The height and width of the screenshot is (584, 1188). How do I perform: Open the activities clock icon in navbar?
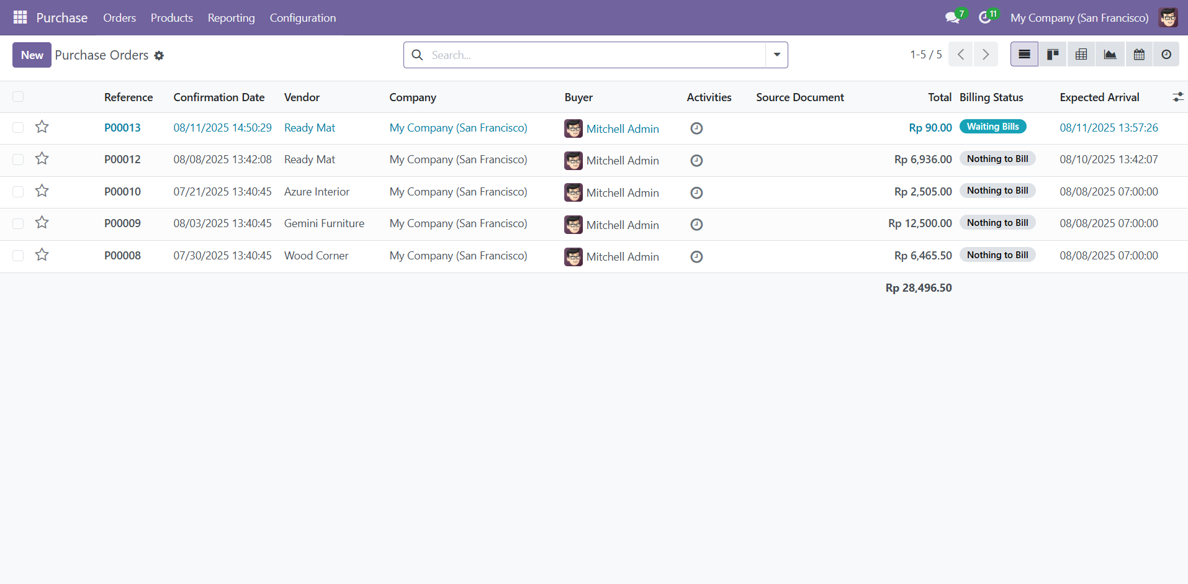984,18
